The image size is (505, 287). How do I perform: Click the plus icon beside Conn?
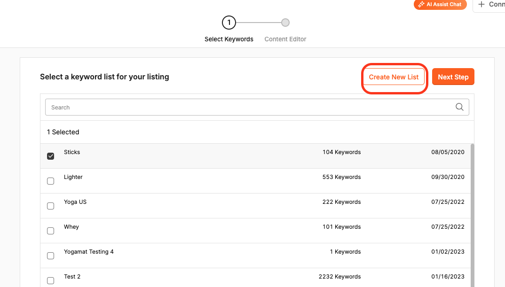point(481,5)
